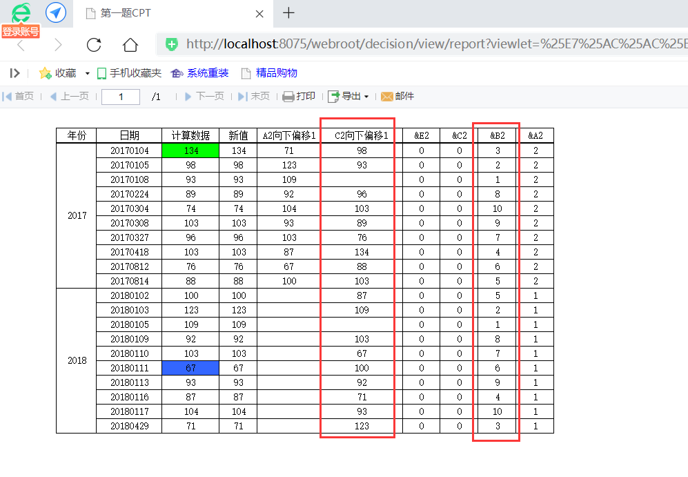Click date cell 20180111

point(129,368)
